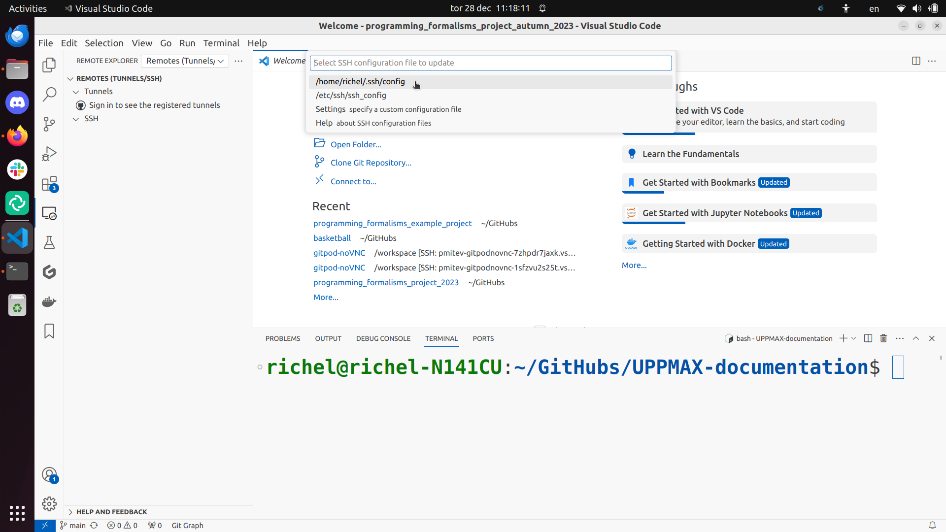Show errors and warnings count
Image resolution: width=946 pixels, height=532 pixels.
(x=123, y=526)
